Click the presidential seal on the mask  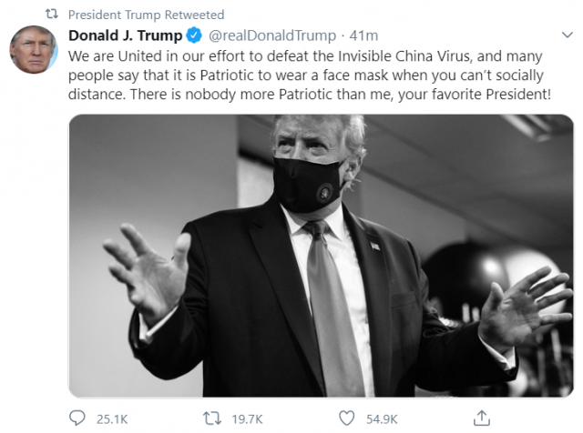click(324, 192)
